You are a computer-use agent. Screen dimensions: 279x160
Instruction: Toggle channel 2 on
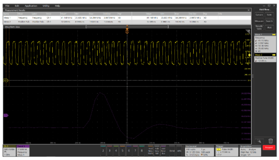click(x=103, y=150)
